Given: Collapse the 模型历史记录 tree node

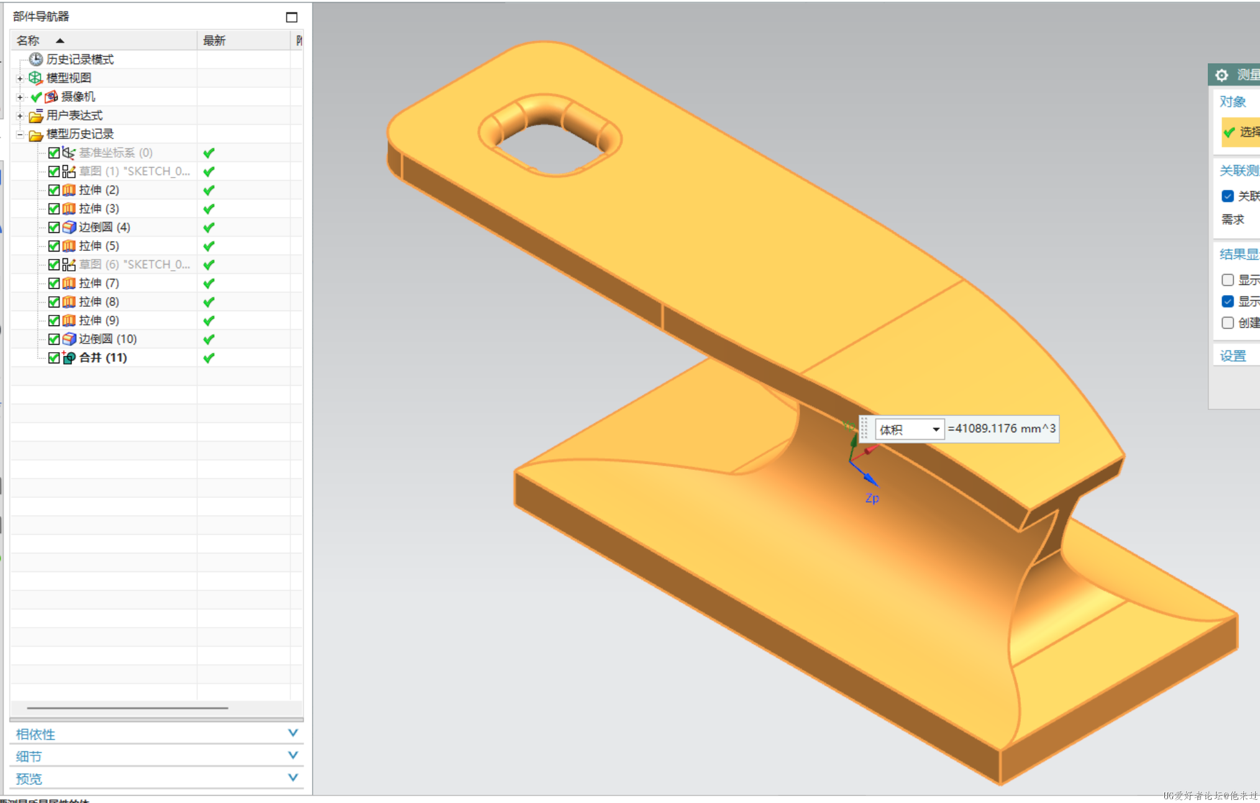Looking at the screenshot, I should (x=20, y=134).
